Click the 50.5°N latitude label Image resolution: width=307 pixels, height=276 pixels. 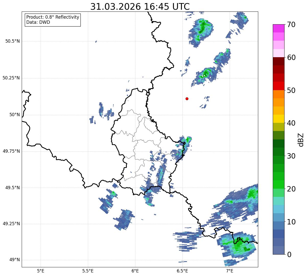coord(13,41)
